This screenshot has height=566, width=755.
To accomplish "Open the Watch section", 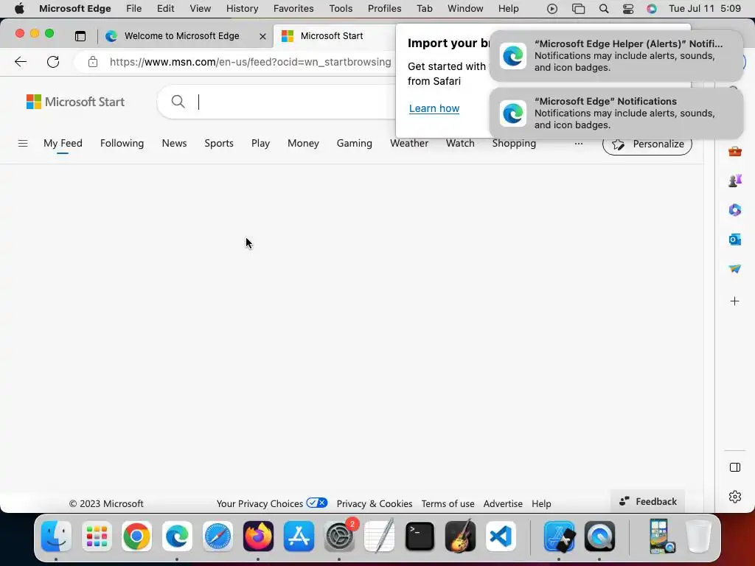I will (460, 144).
